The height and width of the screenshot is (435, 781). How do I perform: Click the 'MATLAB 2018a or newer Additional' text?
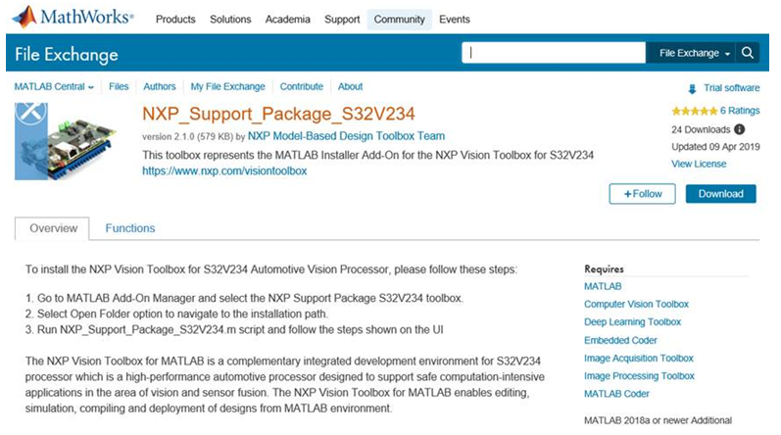(x=658, y=420)
